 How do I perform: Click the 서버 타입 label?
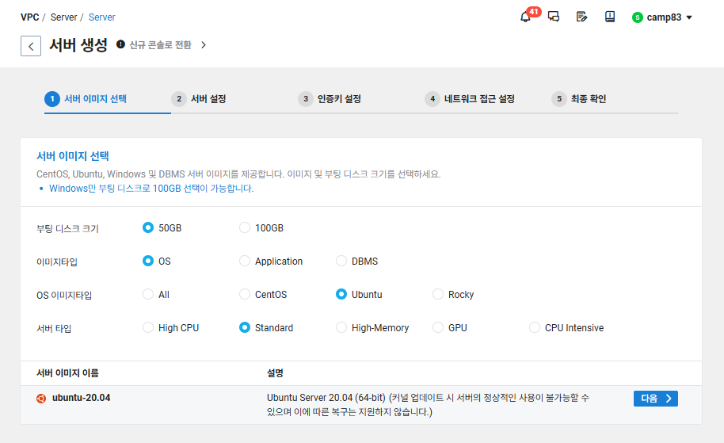coord(54,328)
